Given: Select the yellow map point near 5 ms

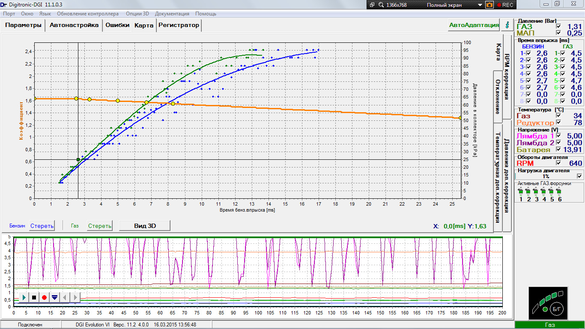Looking at the screenshot, I should tap(118, 101).
